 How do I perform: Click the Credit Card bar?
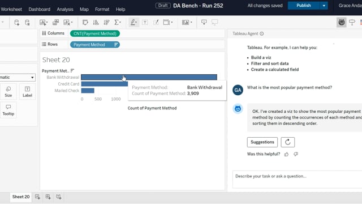point(104,84)
